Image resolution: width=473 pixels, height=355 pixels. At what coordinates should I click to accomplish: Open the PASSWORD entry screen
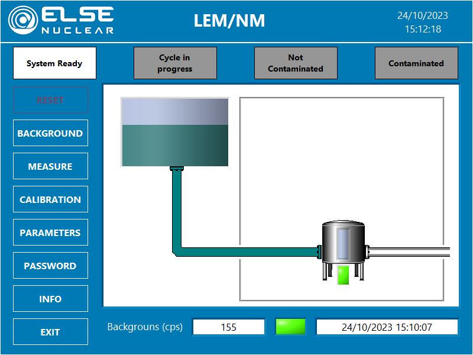[x=50, y=266]
